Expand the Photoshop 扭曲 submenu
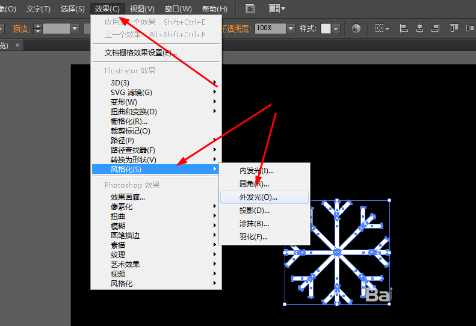The height and width of the screenshot is (326, 476). [x=156, y=217]
